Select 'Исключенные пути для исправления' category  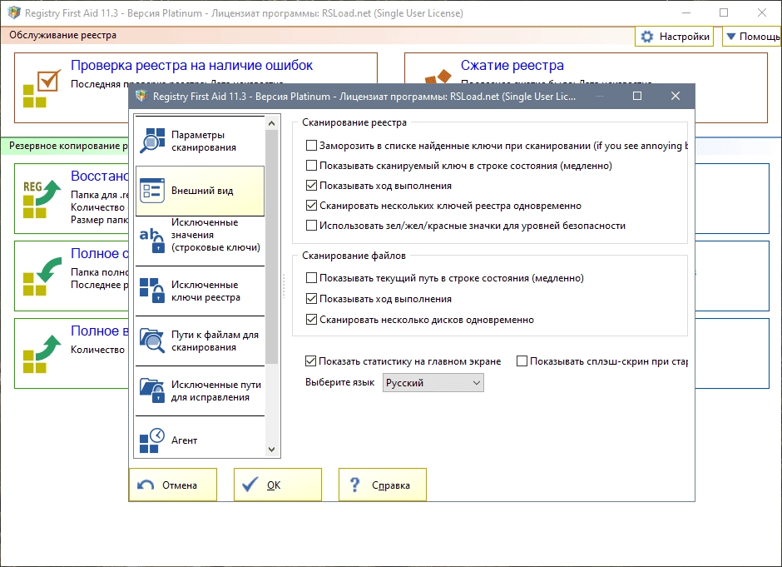click(200, 390)
